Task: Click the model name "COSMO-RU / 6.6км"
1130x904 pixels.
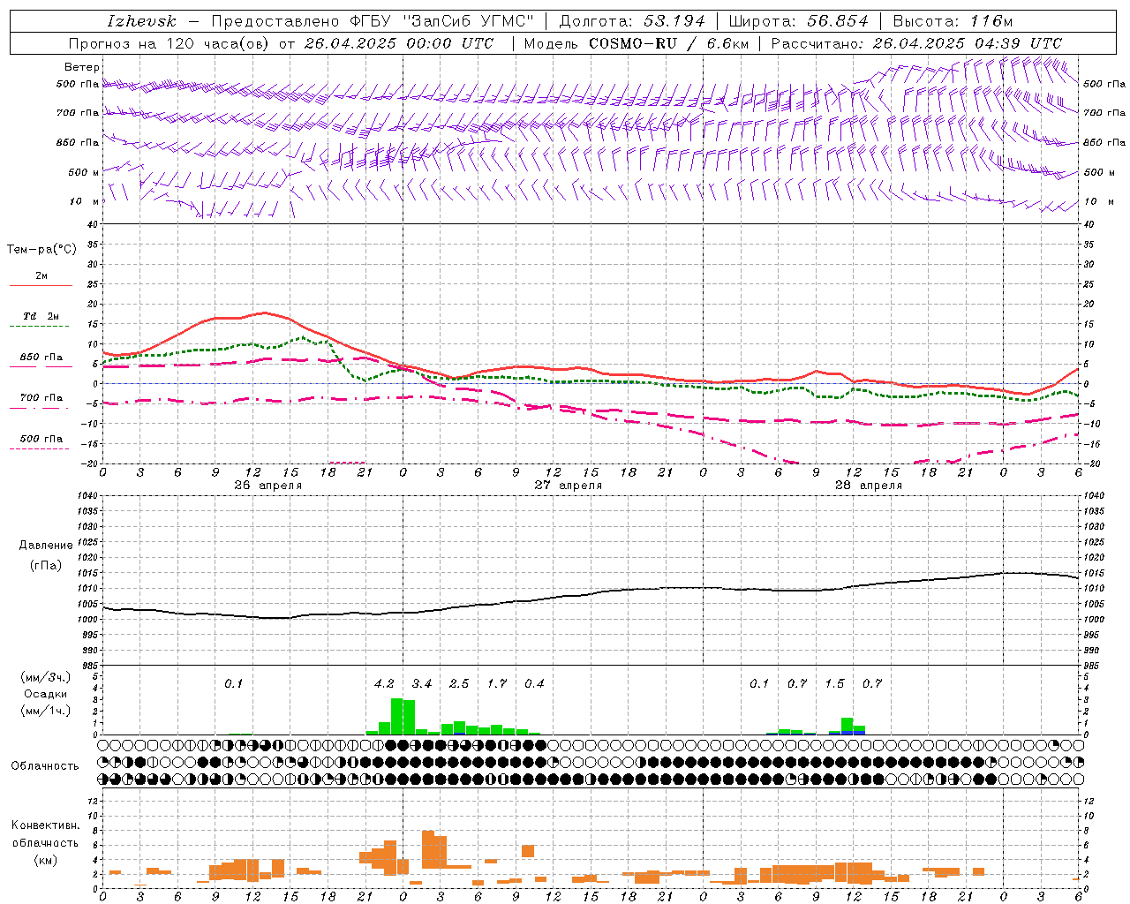Action: (668, 43)
